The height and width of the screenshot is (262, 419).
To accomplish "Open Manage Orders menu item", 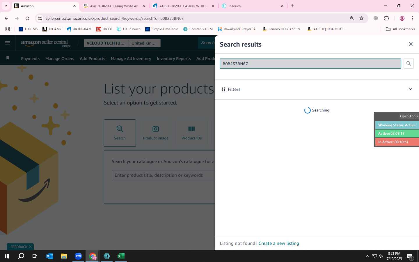I will click(60, 59).
